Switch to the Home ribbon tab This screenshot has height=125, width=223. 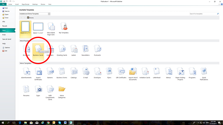coord(10,4)
